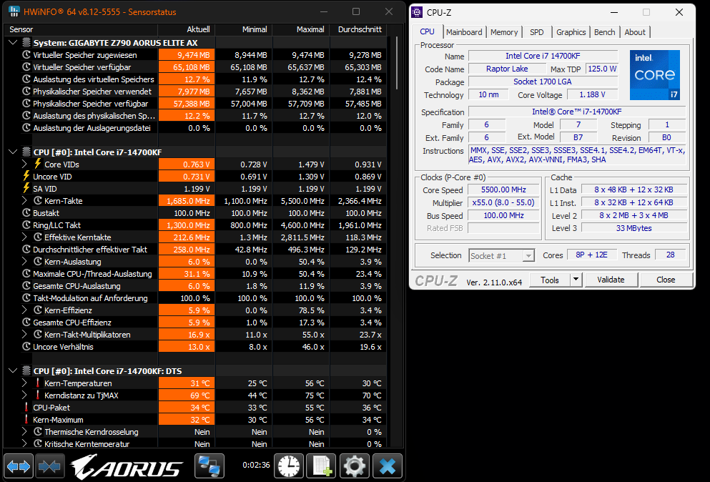
Task: Expand the Kern-Temperaturen row
Action: [x=24, y=383]
